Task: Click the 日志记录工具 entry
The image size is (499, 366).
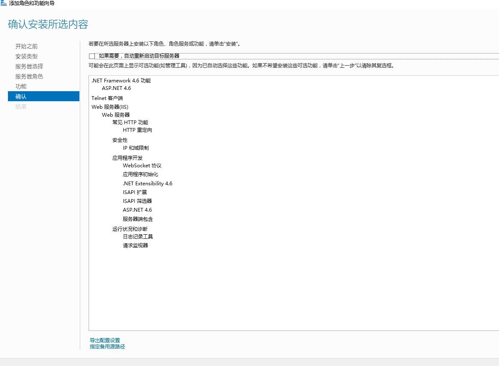Action: pyautogui.click(x=138, y=237)
